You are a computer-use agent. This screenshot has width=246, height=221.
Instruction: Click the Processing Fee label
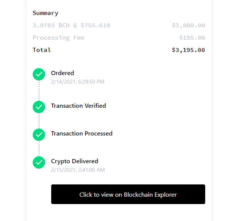59,38
